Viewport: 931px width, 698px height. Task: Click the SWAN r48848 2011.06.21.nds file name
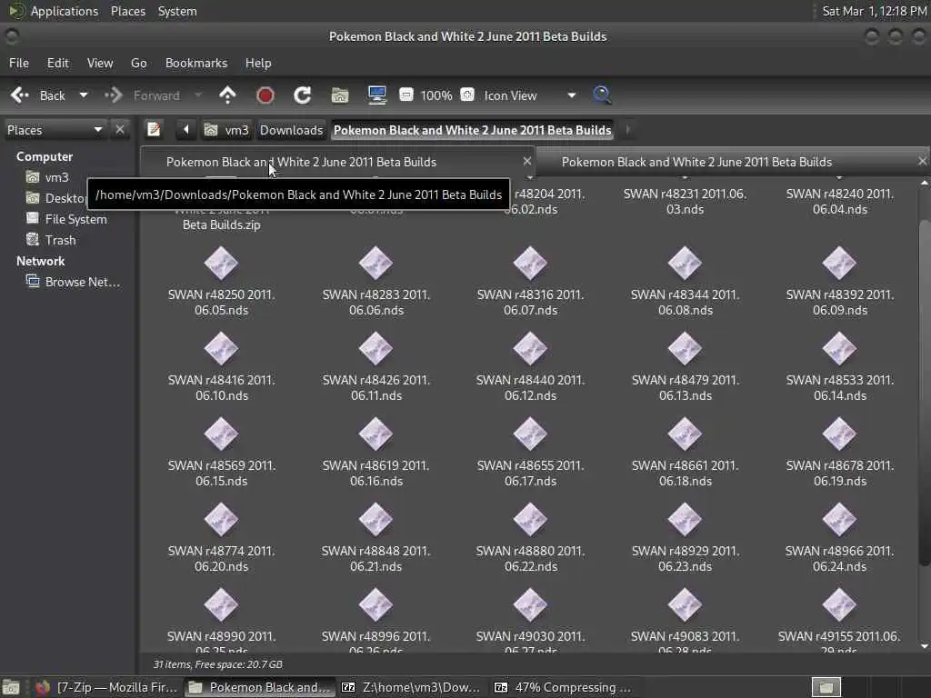click(x=375, y=559)
